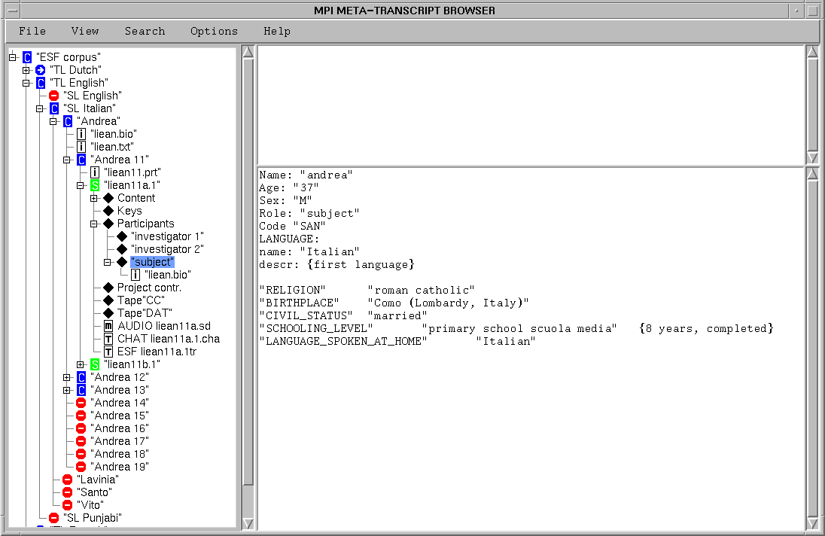Expand the TL Dutch node

coord(26,70)
